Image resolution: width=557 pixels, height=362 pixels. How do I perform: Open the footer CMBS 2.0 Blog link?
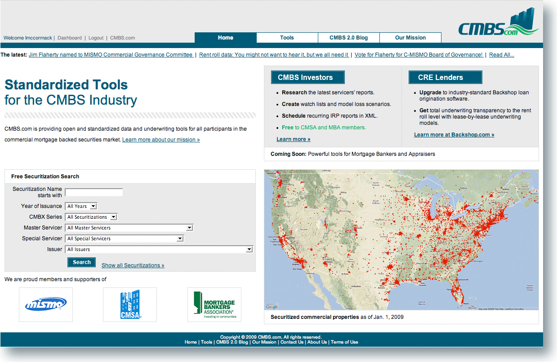coord(232,342)
